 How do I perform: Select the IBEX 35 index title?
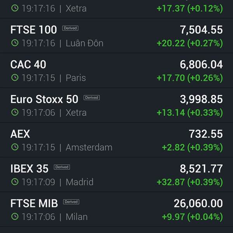click(30, 169)
